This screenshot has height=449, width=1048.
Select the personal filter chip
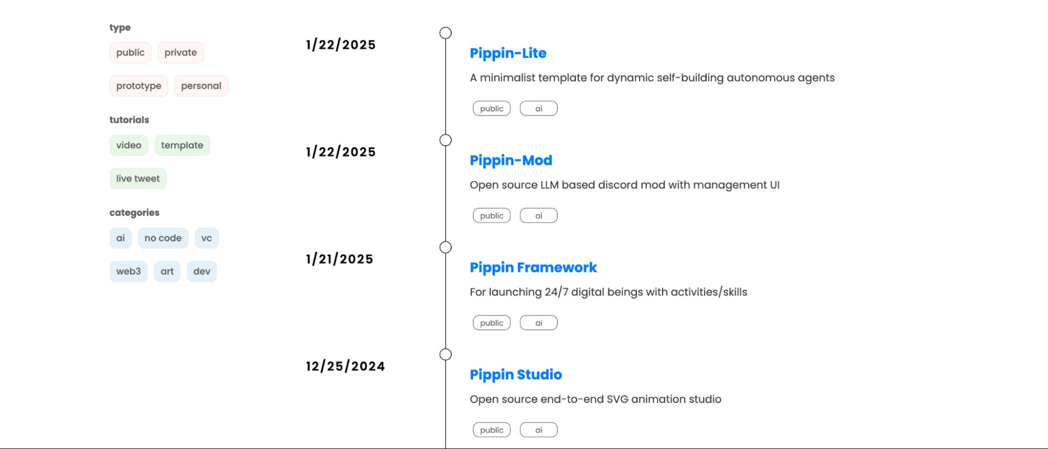(201, 86)
